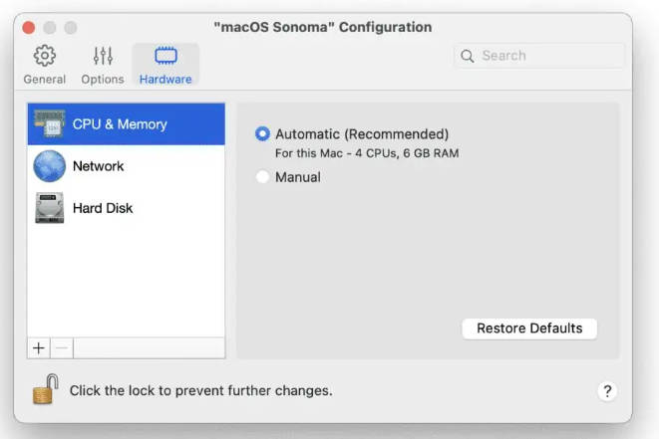
Task: Focus the Search input field
Action: 538,56
